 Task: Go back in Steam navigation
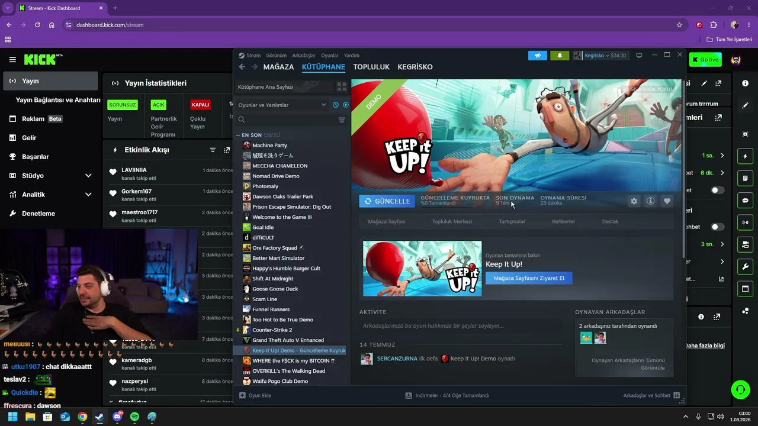pos(242,67)
